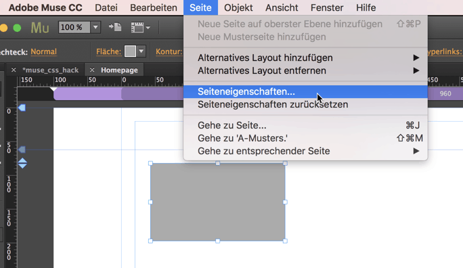Image resolution: width=463 pixels, height=268 pixels.
Task: Click the rectangle's bottom-right resize handle
Action: (x=285, y=241)
